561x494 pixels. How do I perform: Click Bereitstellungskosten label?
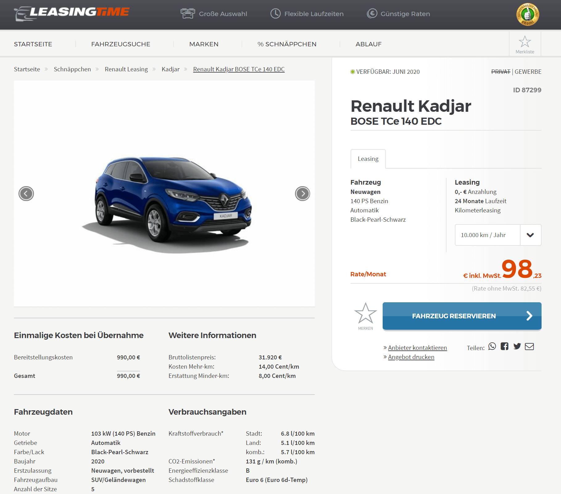pos(43,357)
